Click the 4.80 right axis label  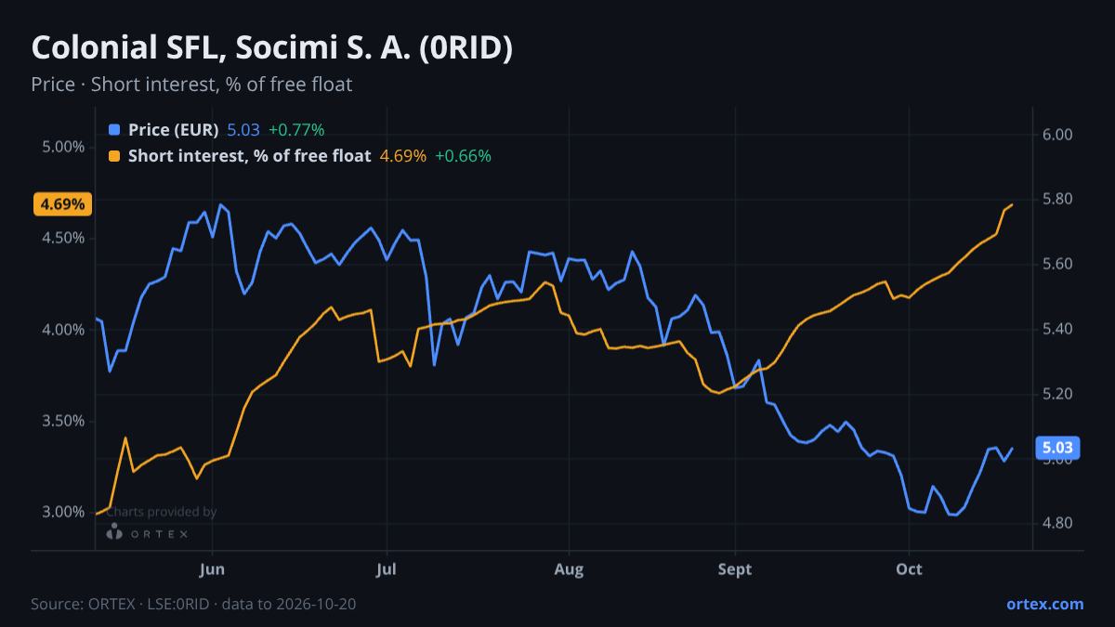[1057, 523]
